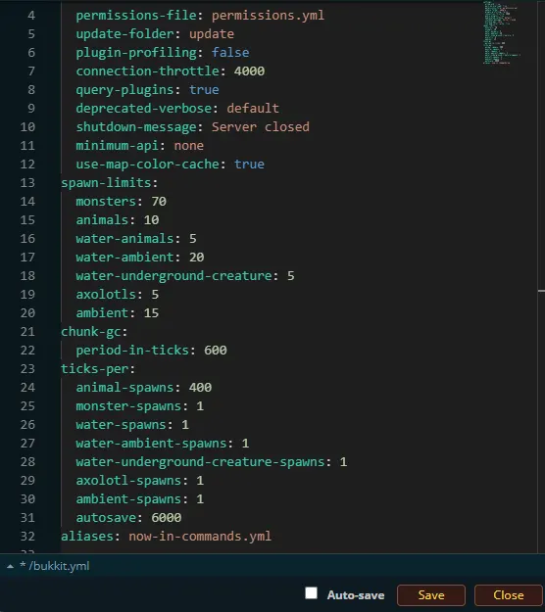Click the Close button
Image resolution: width=545 pixels, height=612 pixels.
(508, 595)
